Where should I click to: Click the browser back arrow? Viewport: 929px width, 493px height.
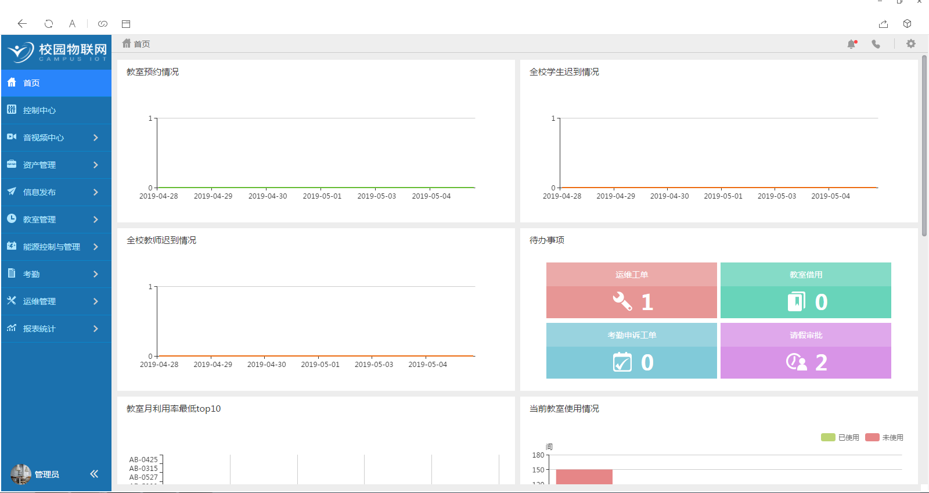point(22,24)
